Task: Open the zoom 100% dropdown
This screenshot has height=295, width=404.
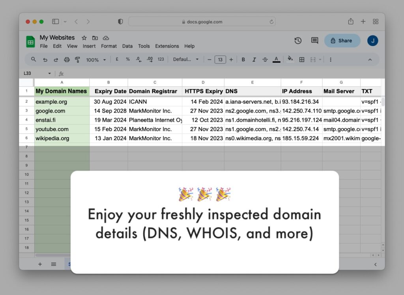Action: tap(96, 60)
